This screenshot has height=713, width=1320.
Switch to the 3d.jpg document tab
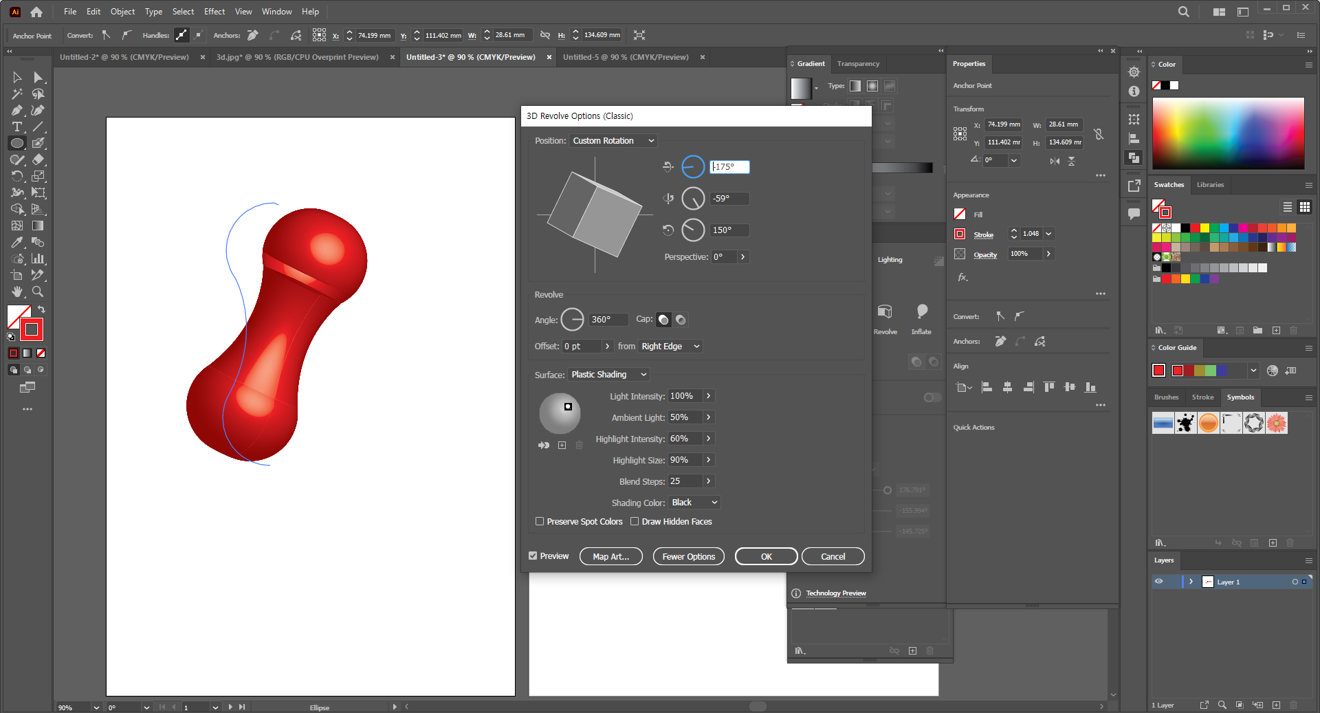[297, 57]
